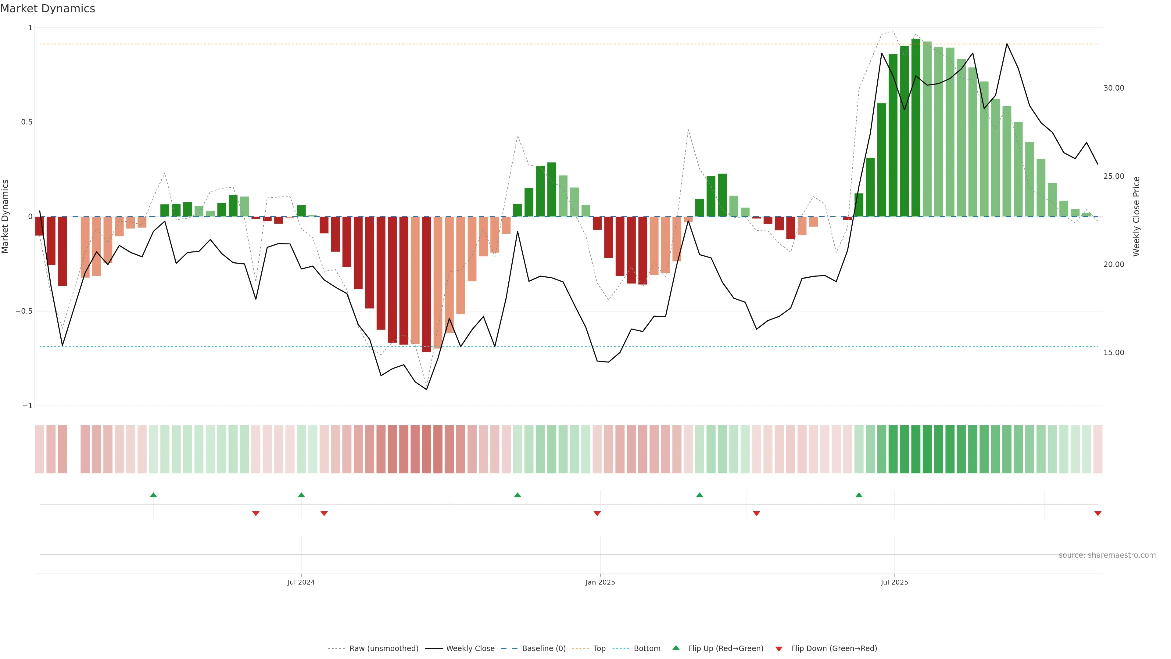Click the Flip Up legend triangle icon
Image resolution: width=1171 pixels, height=659 pixels.
676,648
